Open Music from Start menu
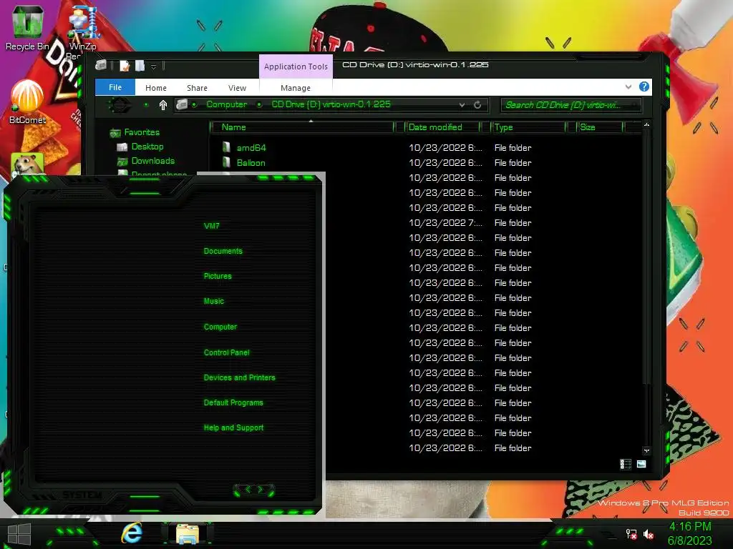733x549 pixels. (x=213, y=302)
